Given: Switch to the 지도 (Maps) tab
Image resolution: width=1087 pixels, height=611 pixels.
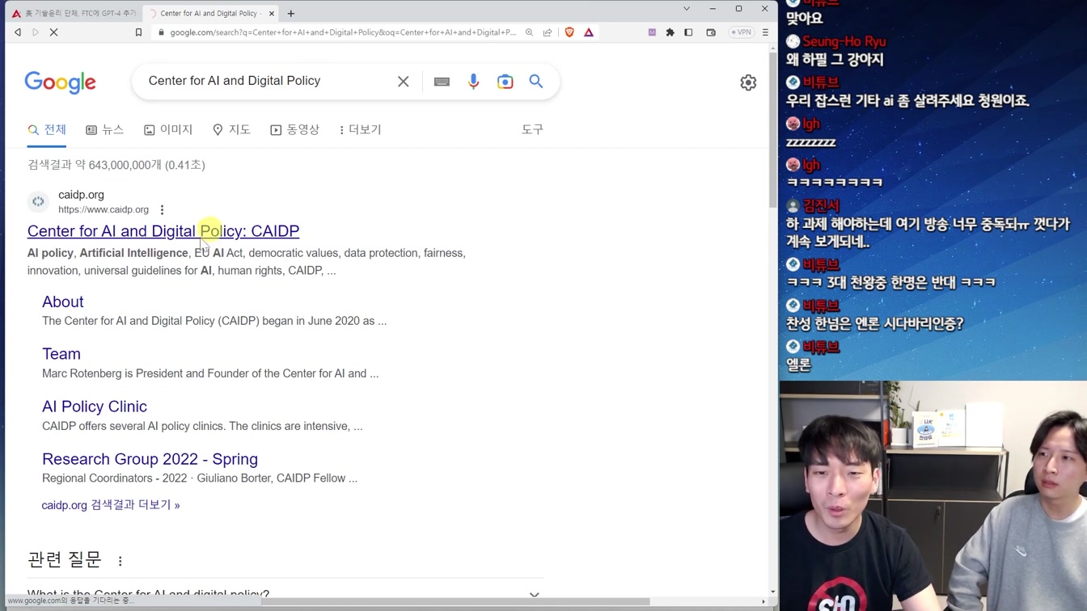Looking at the screenshot, I should pos(231,129).
